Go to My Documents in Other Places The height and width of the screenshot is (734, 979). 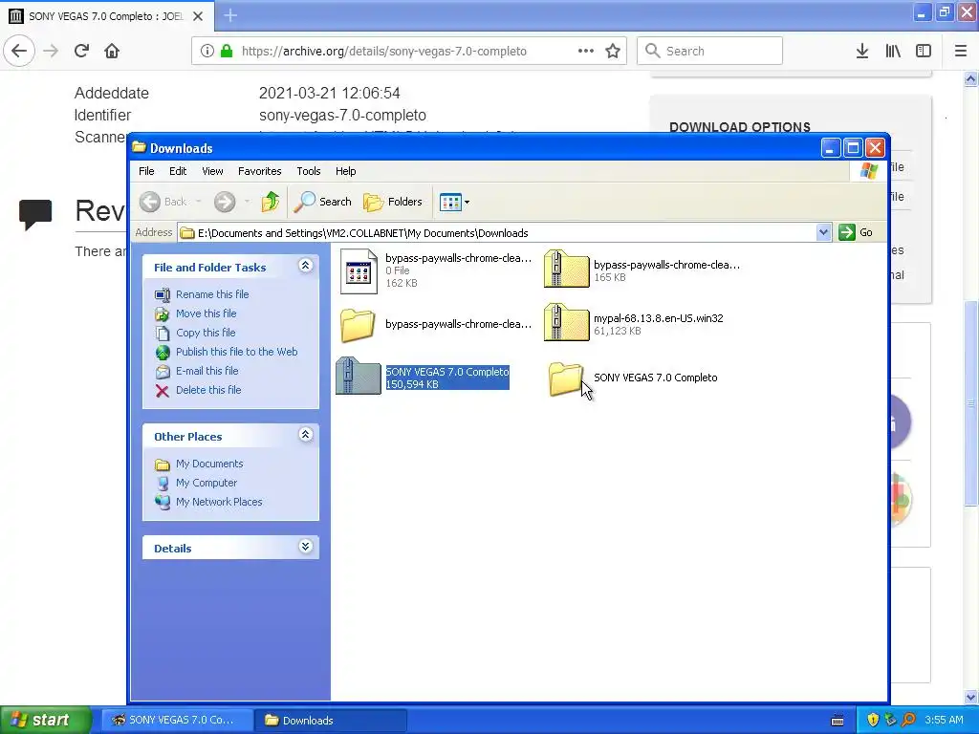[209, 464]
